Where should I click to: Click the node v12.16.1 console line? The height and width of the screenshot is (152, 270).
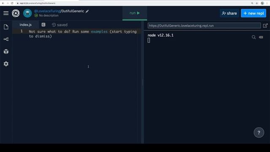click(x=160, y=35)
